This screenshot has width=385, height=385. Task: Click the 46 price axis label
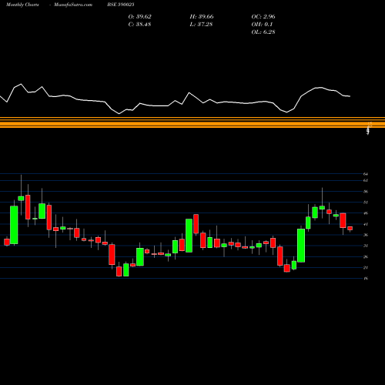[366, 213]
